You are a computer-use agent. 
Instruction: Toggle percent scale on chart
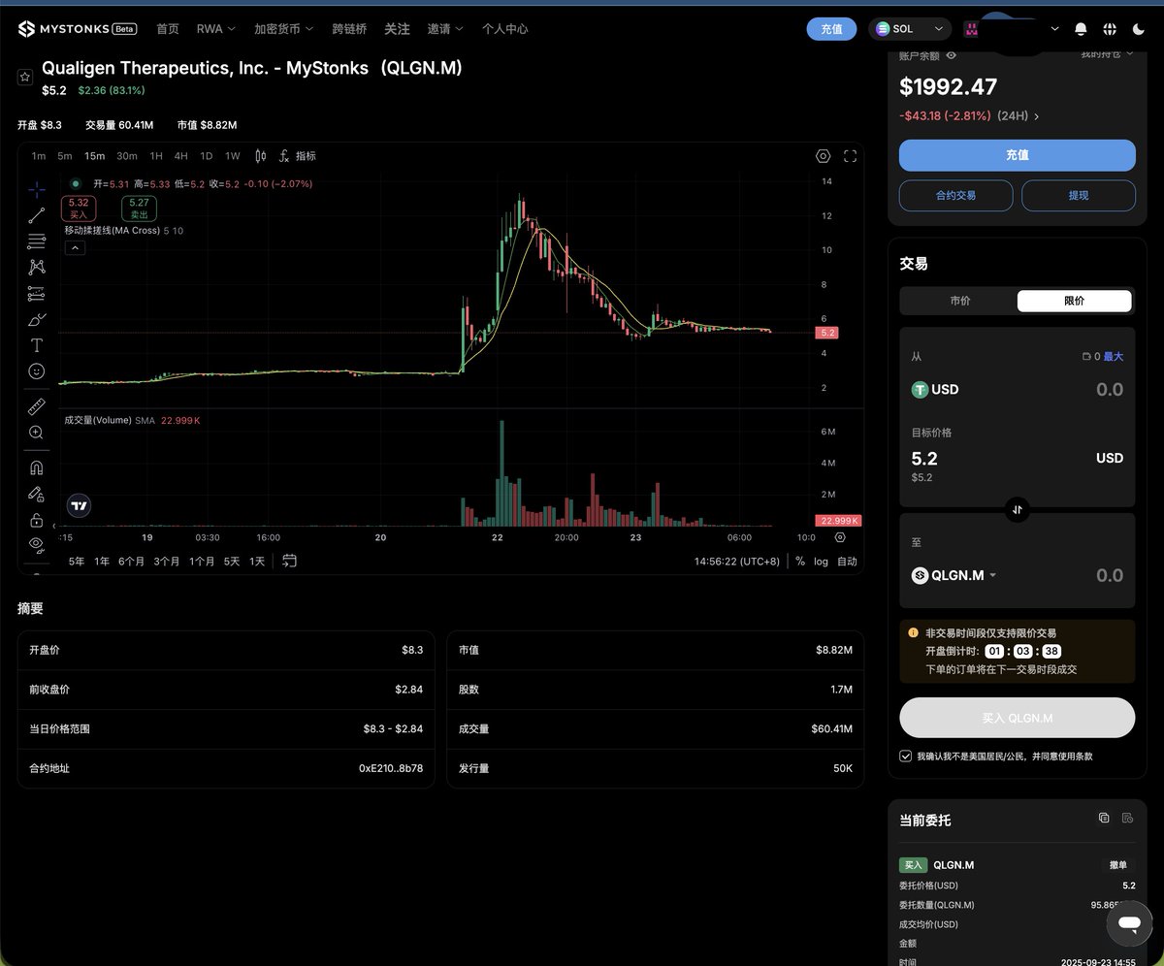[x=800, y=562]
